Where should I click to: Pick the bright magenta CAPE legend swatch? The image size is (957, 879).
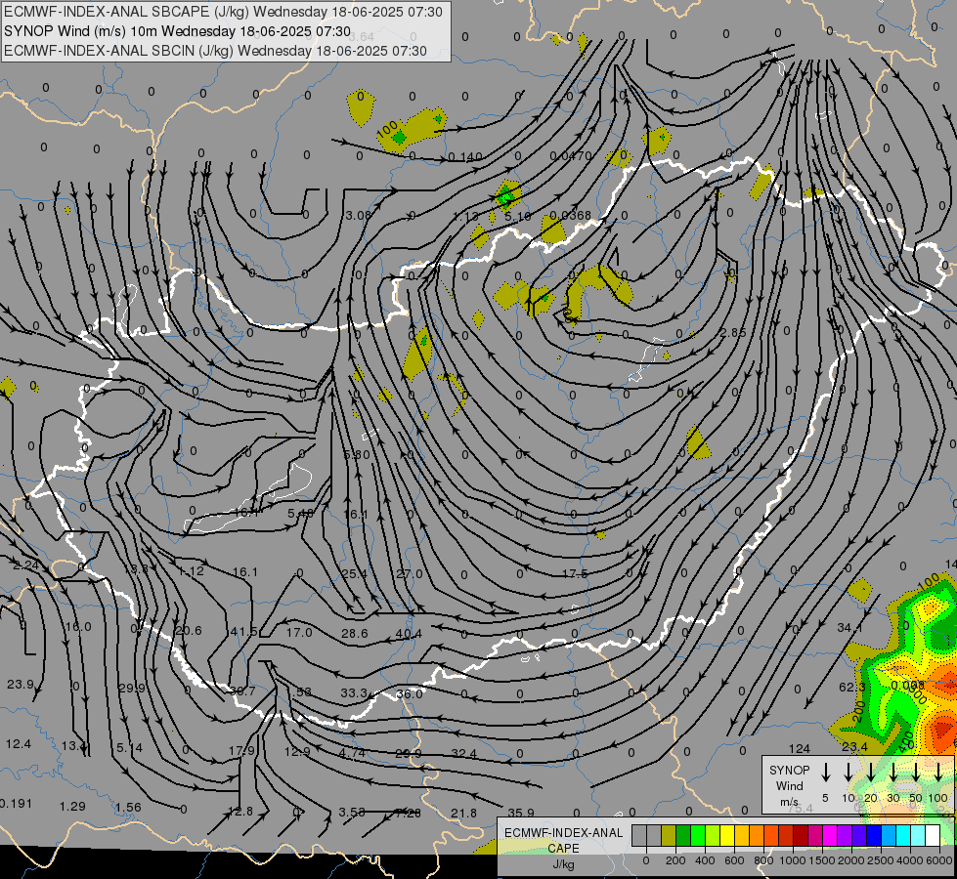(x=830, y=835)
